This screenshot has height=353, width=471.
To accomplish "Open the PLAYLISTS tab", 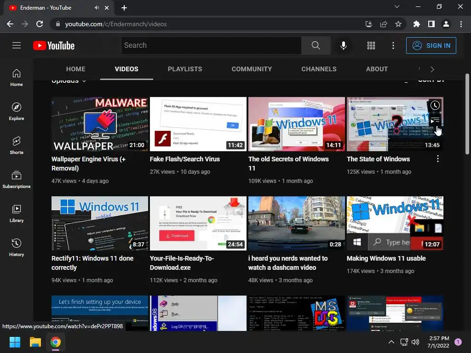I will (x=185, y=69).
